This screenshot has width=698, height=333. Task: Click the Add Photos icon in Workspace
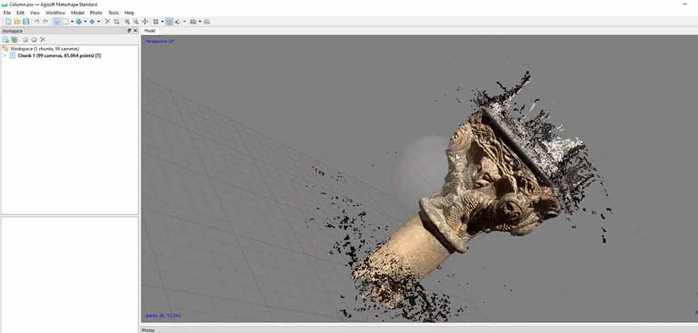click(x=14, y=39)
